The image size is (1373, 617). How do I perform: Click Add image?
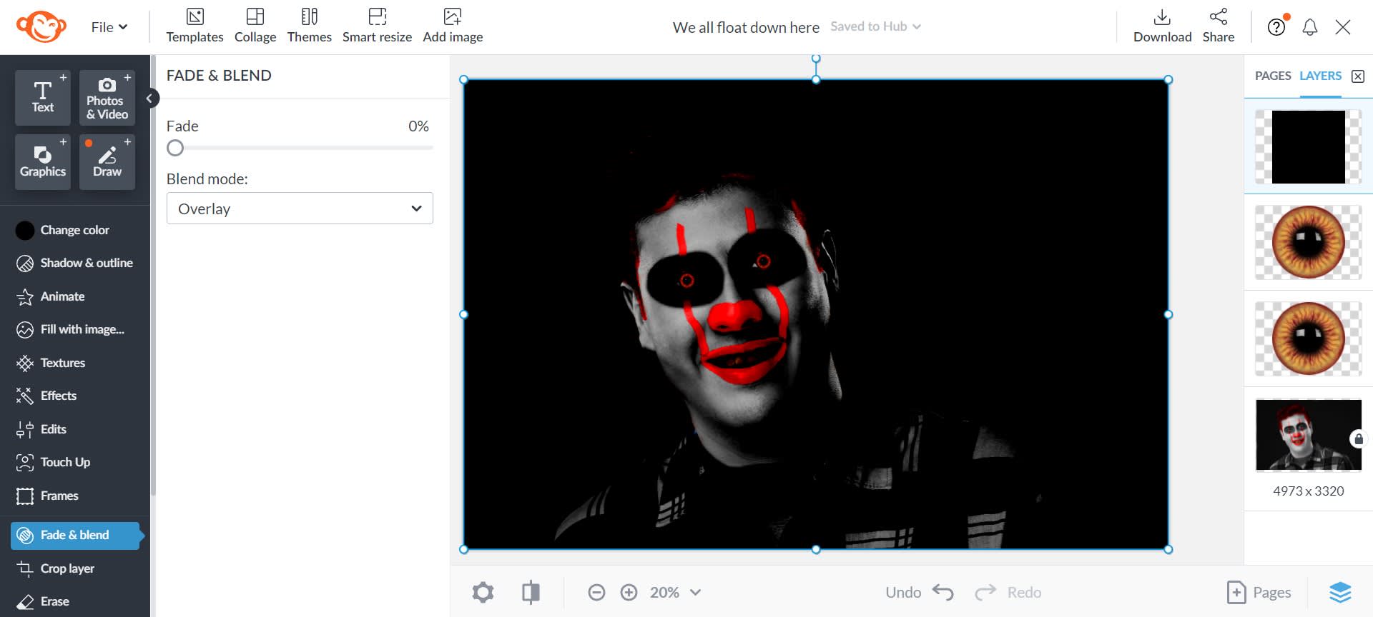(453, 26)
